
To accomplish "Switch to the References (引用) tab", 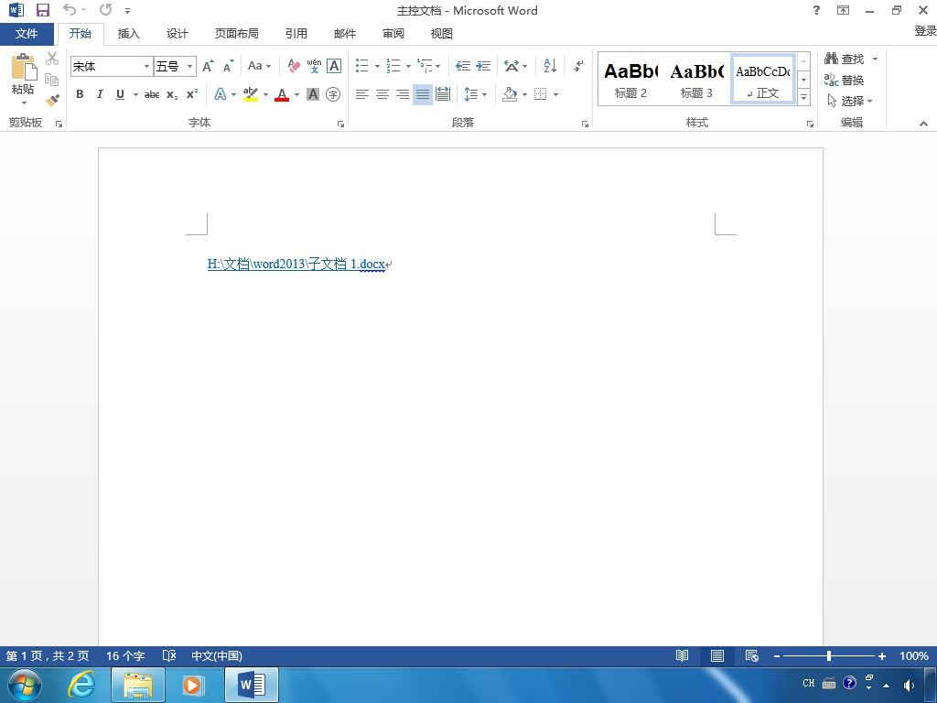I will click(296, 34).
